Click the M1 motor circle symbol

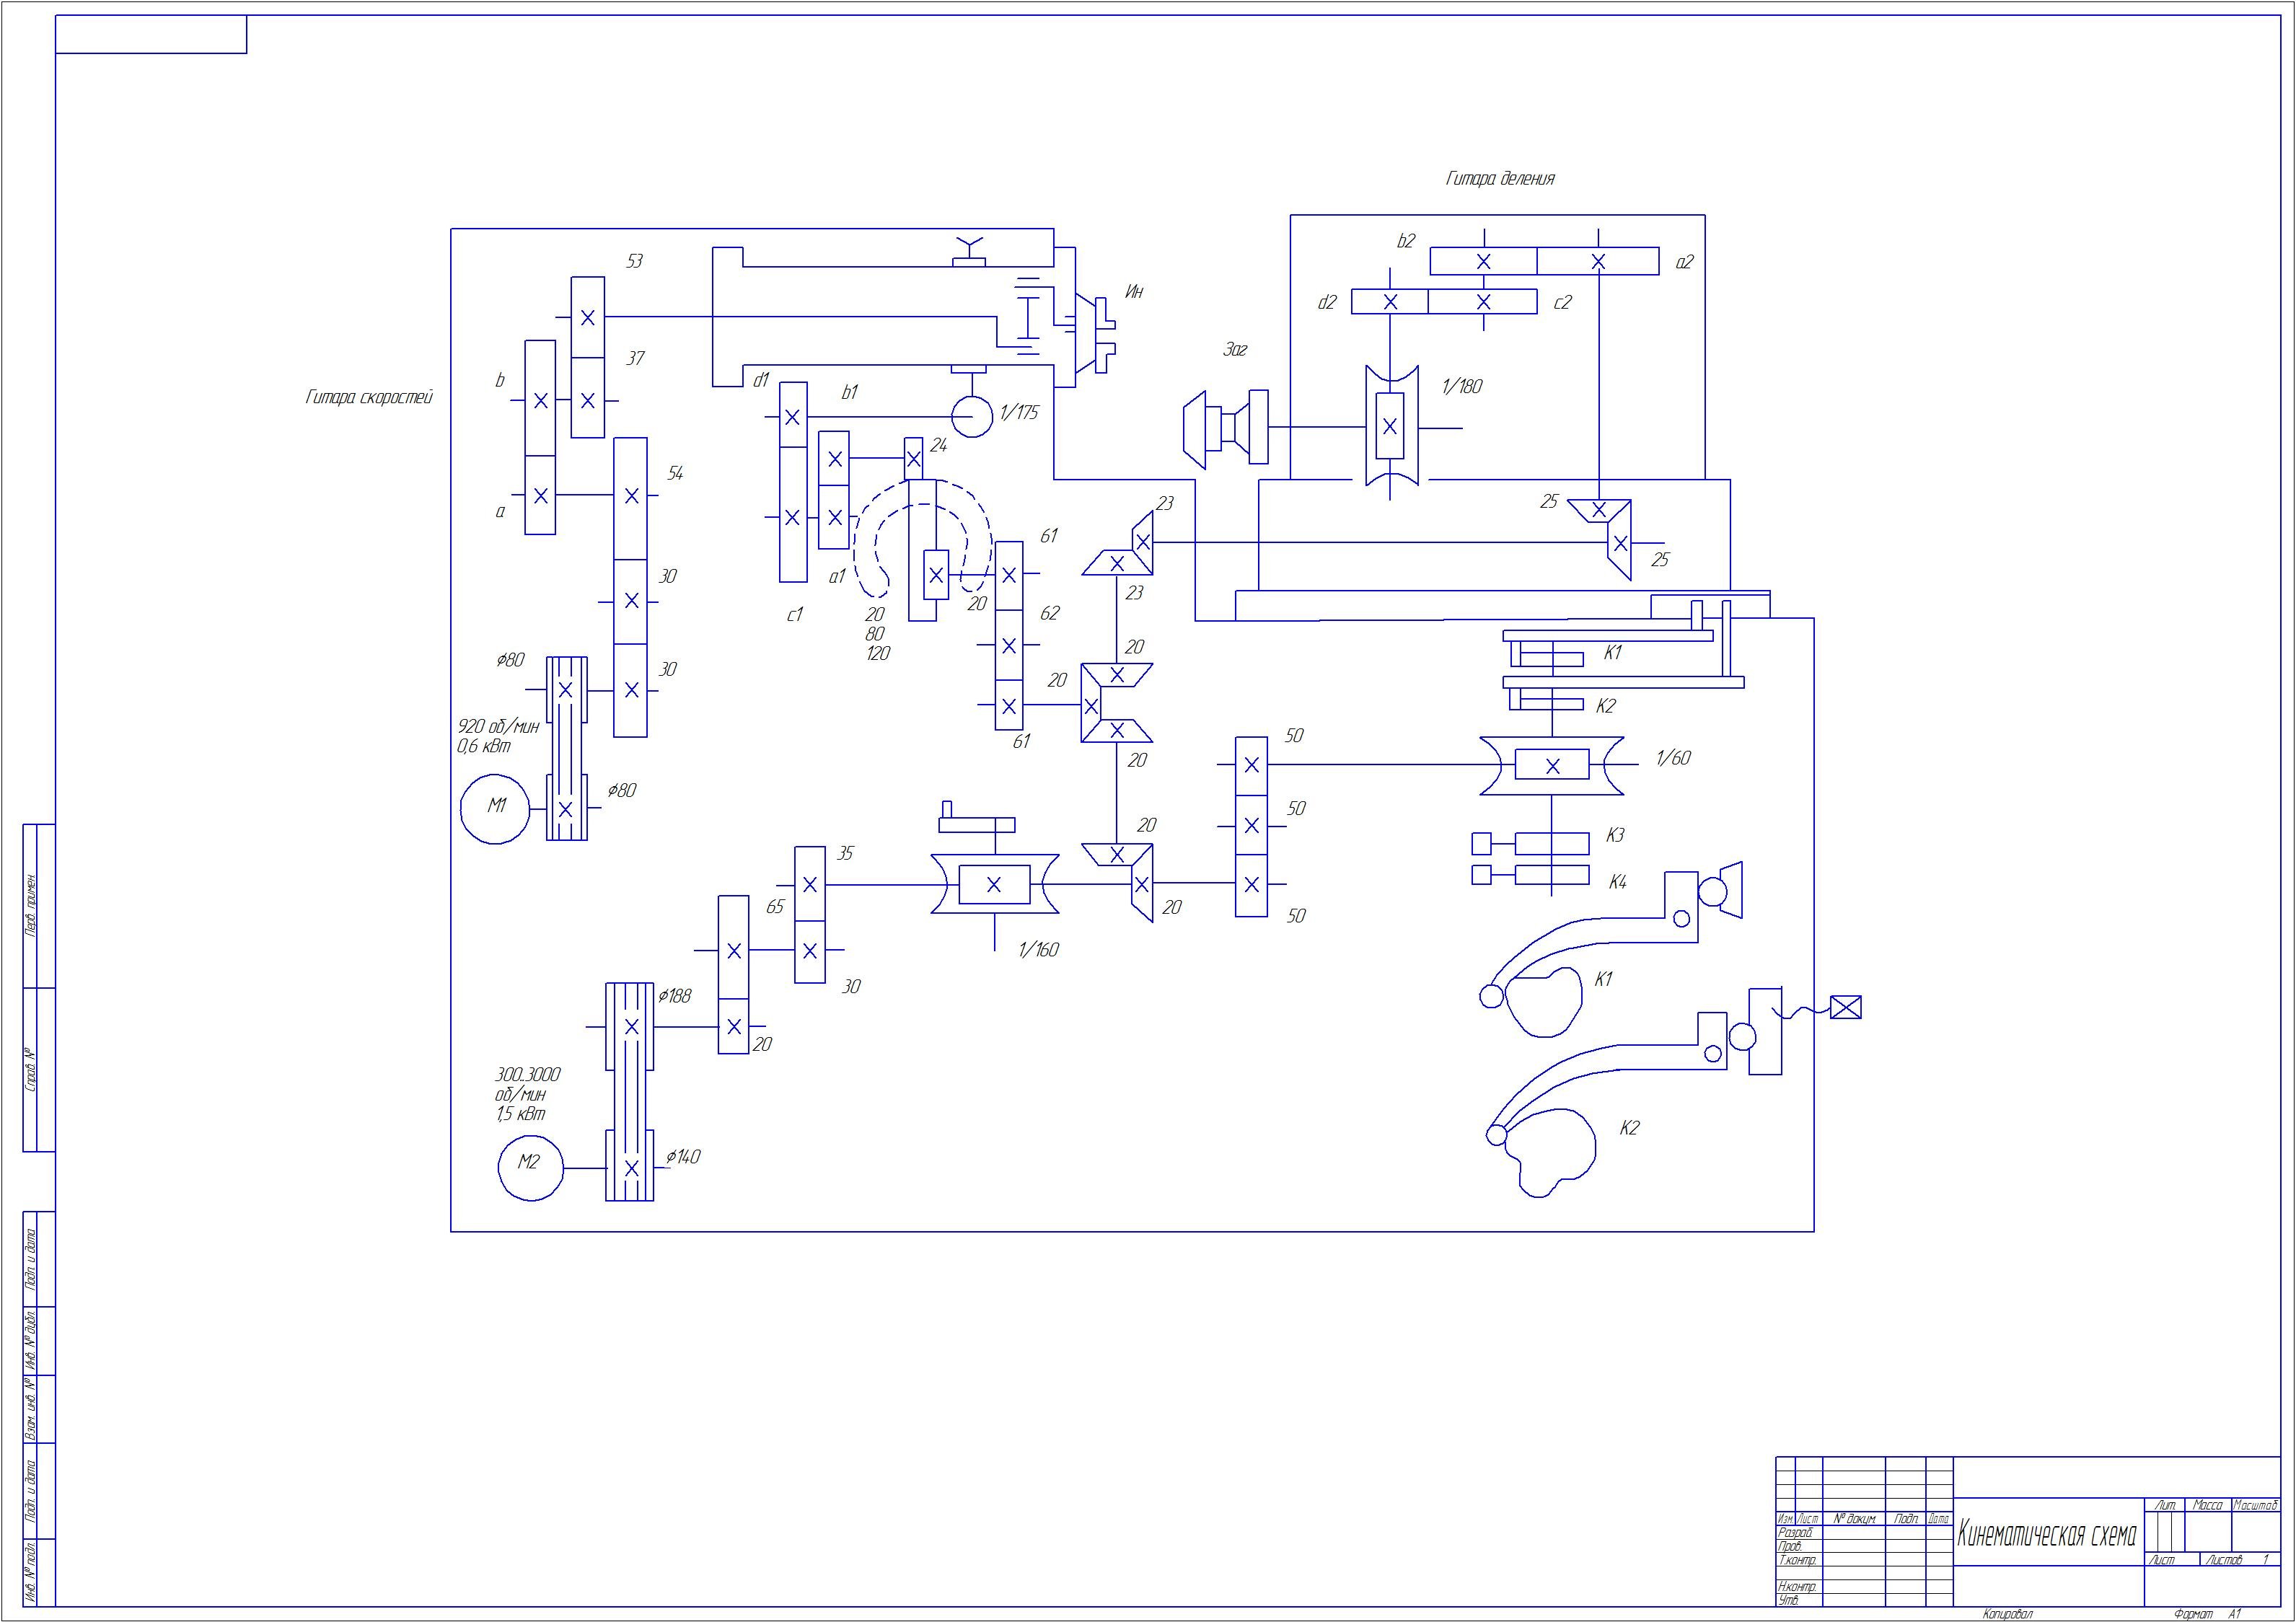click(495, 808)
